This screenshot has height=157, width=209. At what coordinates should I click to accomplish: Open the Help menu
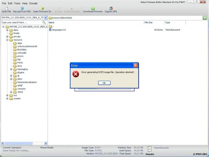pos(25,3)
